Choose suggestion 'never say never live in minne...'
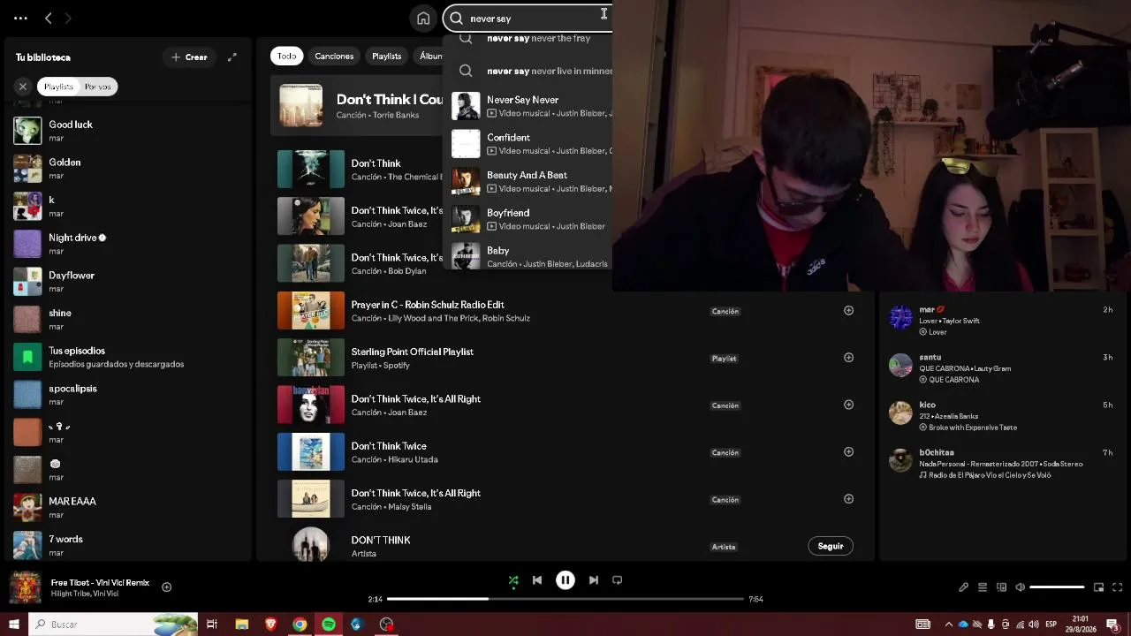Viewport: 1131px width, 636px height. (x=530, y=71)
